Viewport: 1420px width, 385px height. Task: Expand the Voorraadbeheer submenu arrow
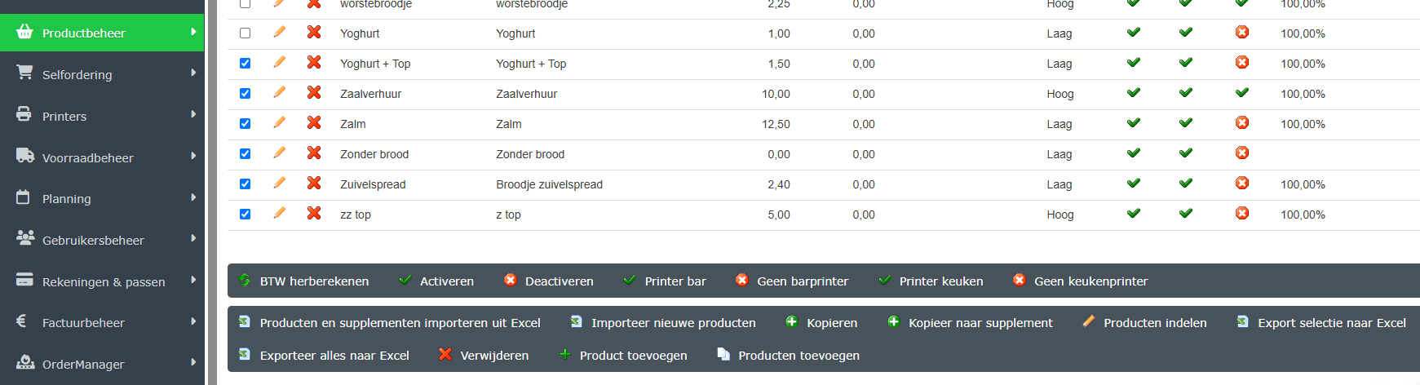193,156
